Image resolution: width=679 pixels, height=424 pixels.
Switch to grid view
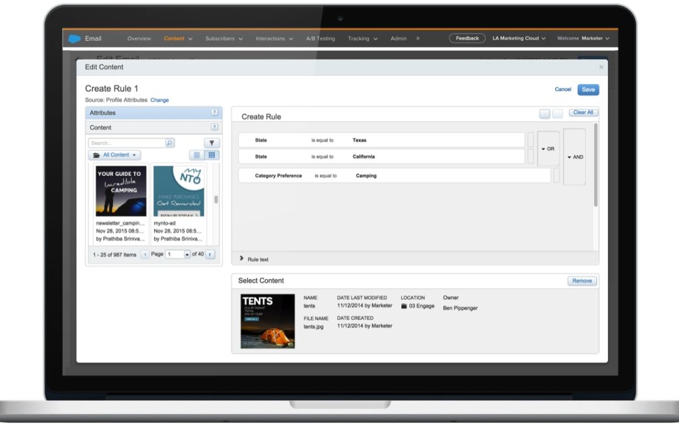point(212,155)
